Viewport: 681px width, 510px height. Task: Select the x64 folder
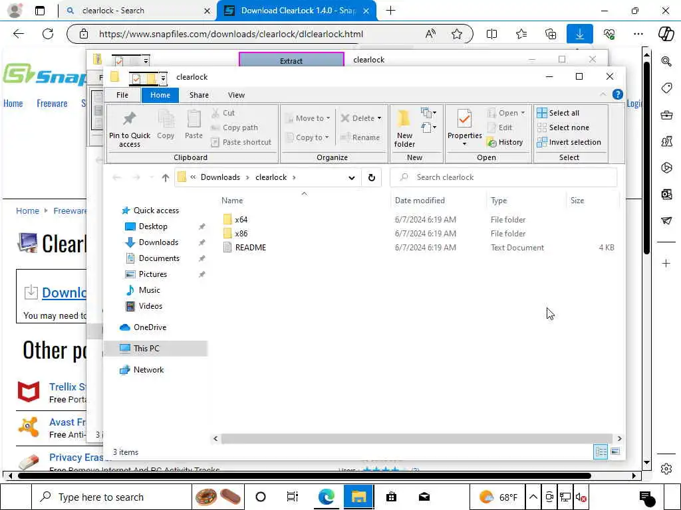[241, 219]
